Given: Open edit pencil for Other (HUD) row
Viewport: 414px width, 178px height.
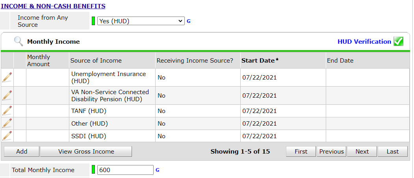Looking at the screenshot, I should [x=7, y=123].
